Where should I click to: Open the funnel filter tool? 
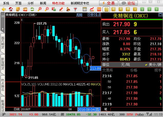(x=75, y=9)
